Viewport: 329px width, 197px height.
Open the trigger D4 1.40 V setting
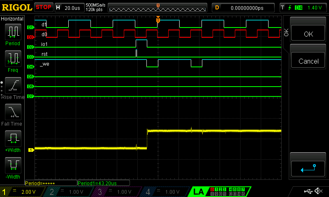[x=304, y=7]
